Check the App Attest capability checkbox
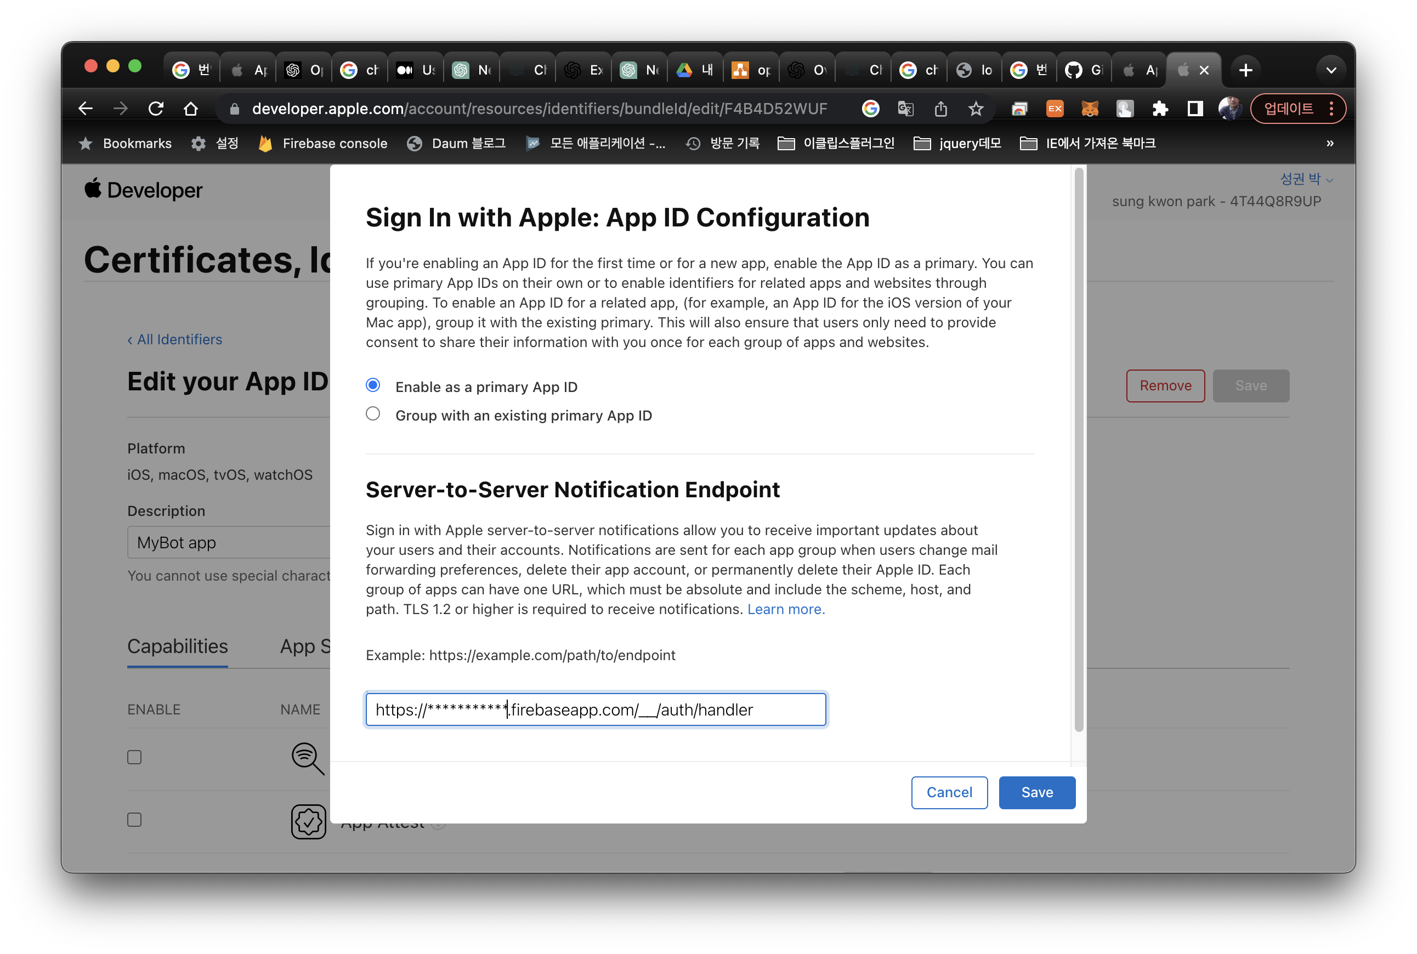The image size is (1417, 954). point(134,820)
